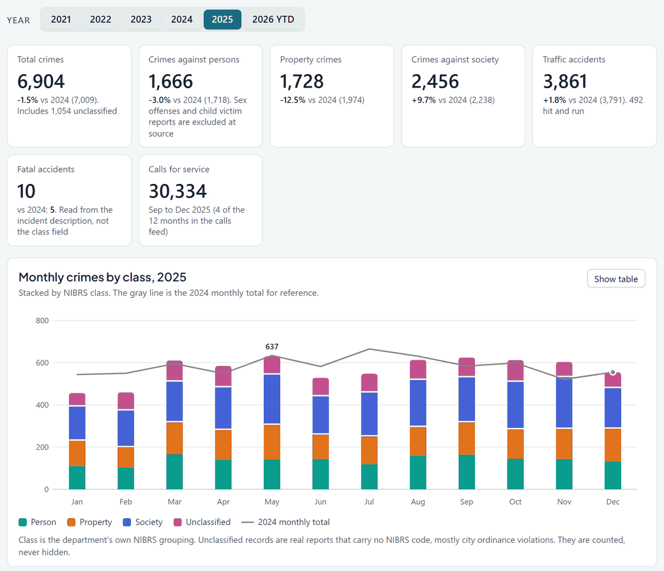
Task: Toggle the Society legend swatch
Action: pos(126,522)
